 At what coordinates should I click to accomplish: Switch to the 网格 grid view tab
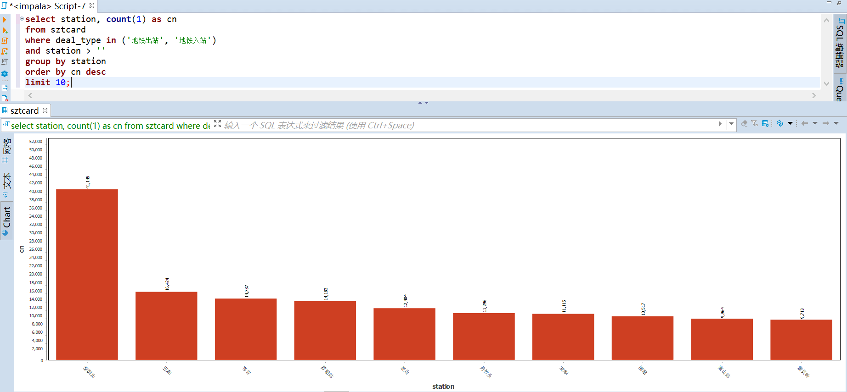pos(6,151)
